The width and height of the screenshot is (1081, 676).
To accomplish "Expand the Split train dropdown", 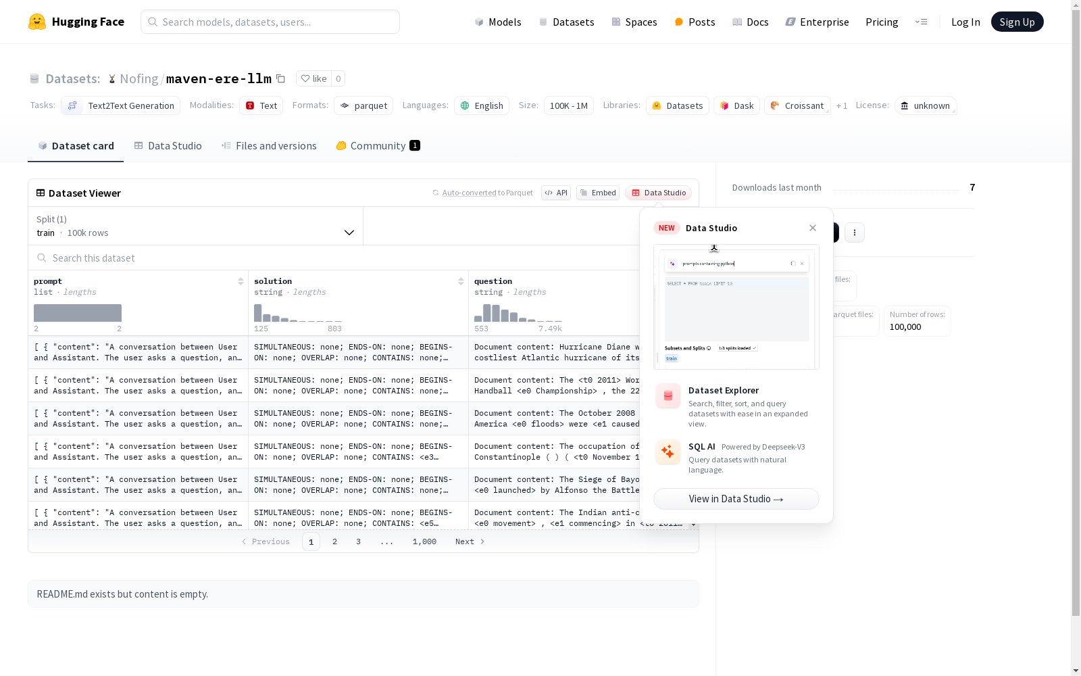I will 196,226.
